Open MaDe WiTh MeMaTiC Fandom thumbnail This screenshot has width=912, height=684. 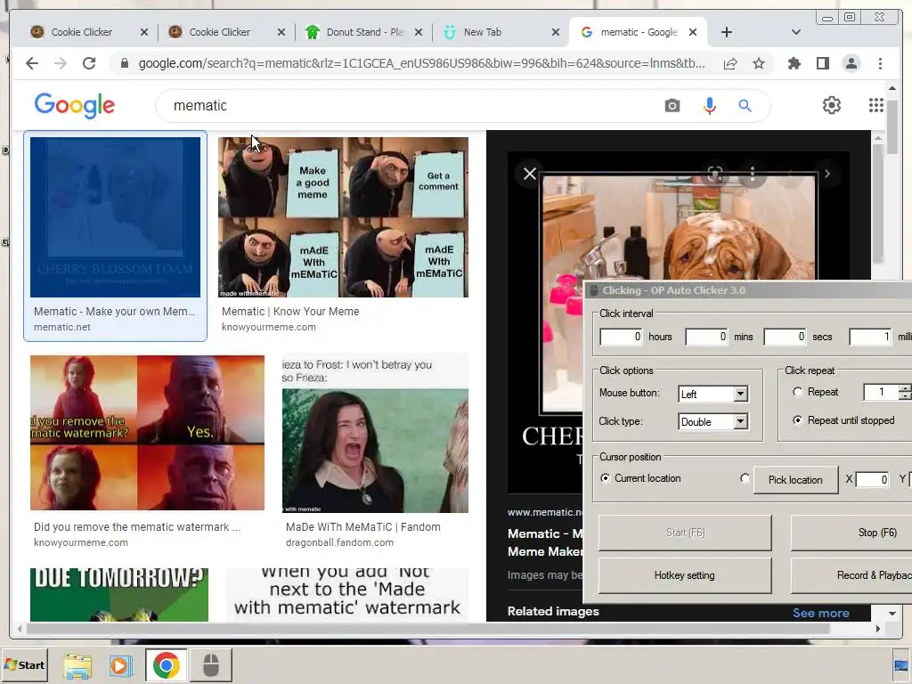click(375, 434)
